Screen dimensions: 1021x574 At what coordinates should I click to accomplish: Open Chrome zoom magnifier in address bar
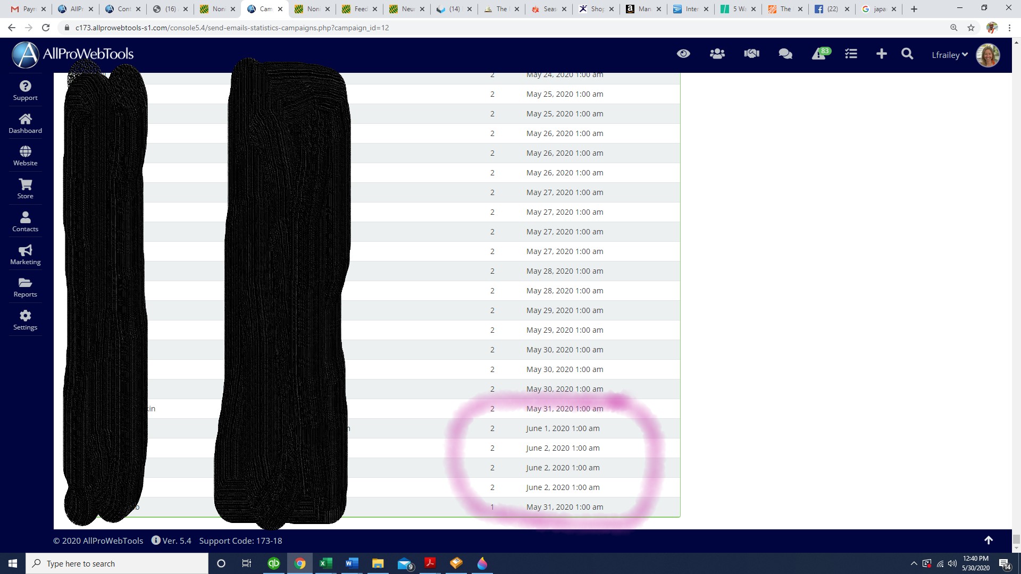click(x=954, y=28)
